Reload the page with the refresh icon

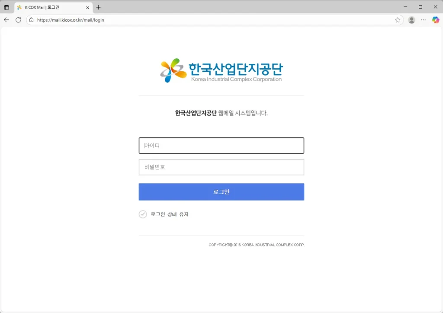[x=18, y=20]
